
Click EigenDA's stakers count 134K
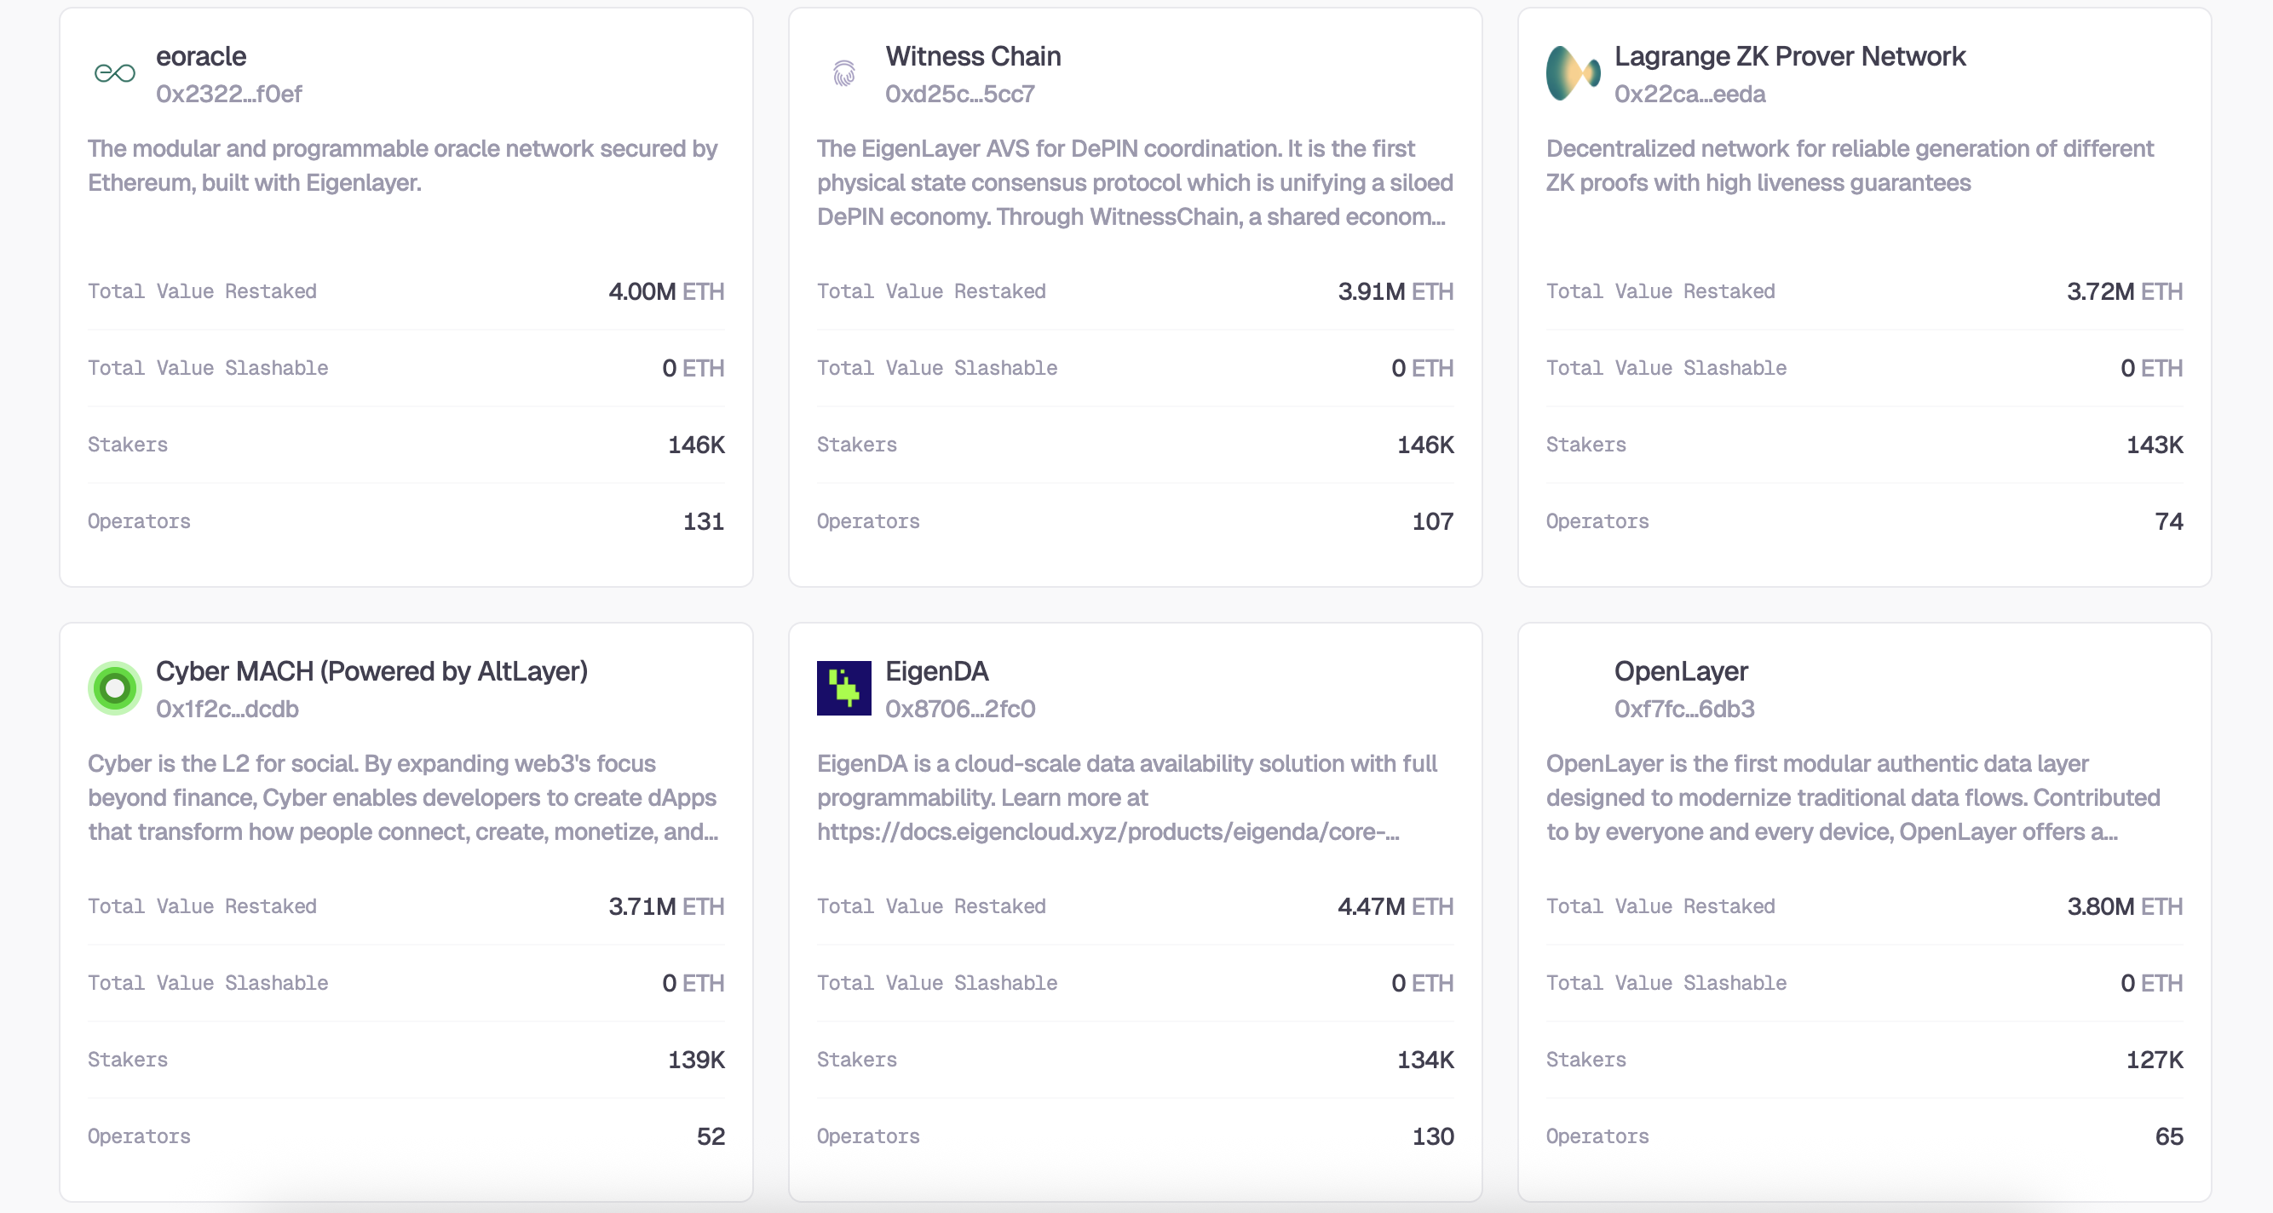(1425, 1061)
